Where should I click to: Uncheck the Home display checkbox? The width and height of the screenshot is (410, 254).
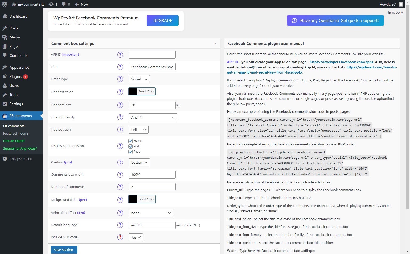pyautogui.click(x=130, y=141)
